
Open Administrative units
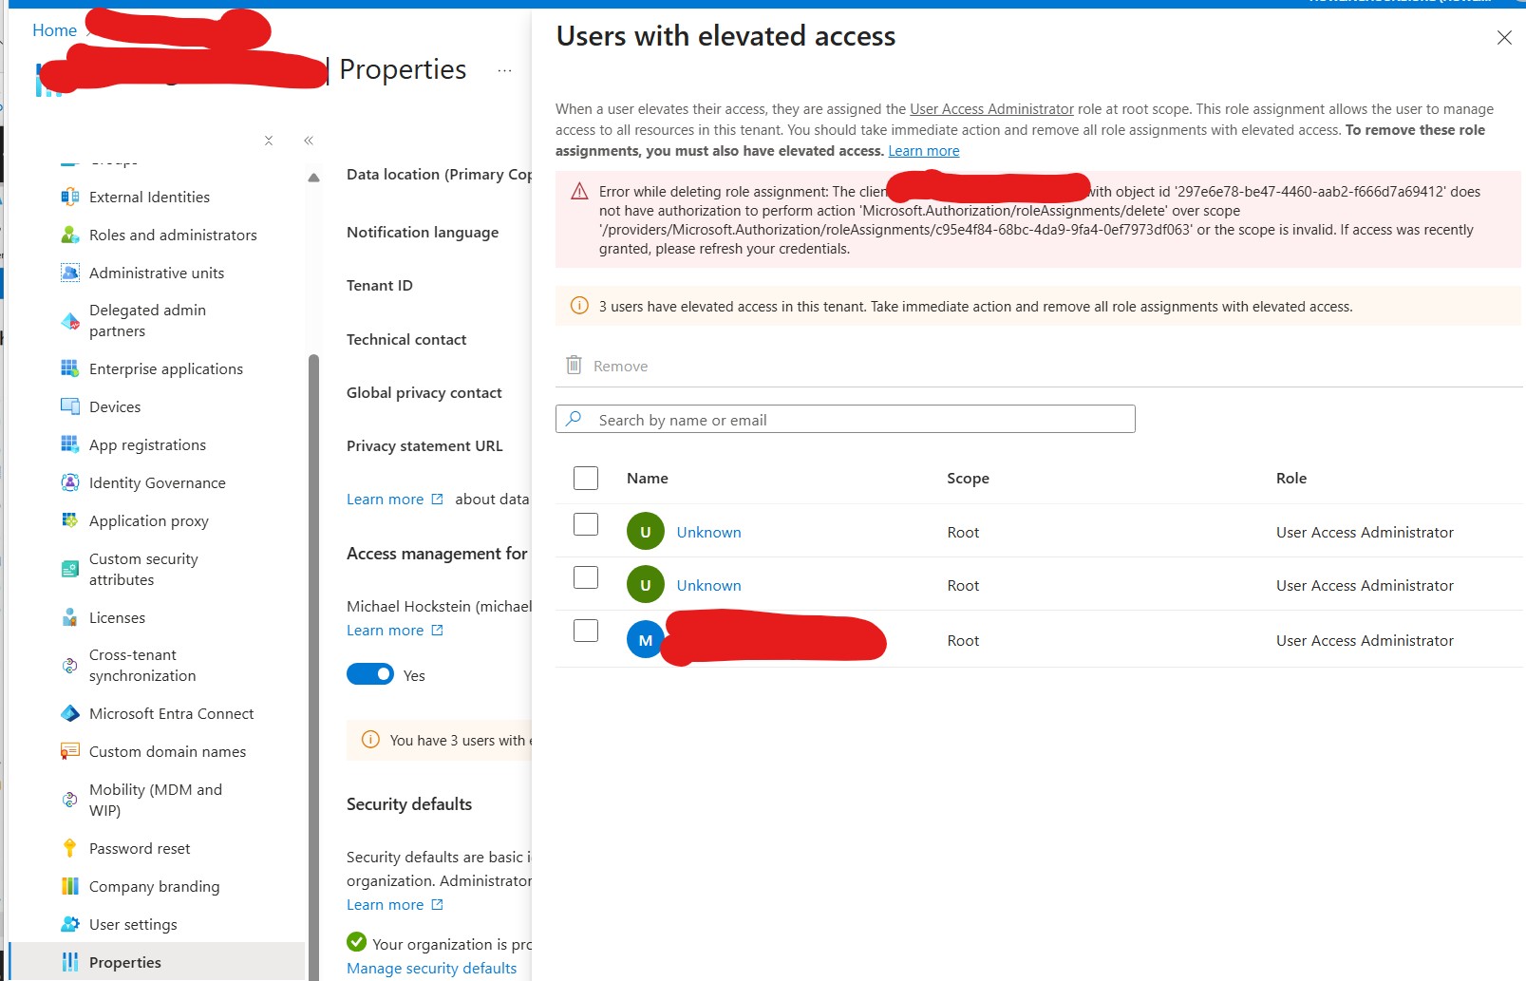156,273
